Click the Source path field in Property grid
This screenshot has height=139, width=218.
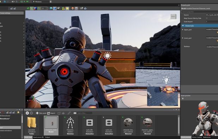pyautogui.click(x=212, y=15)
